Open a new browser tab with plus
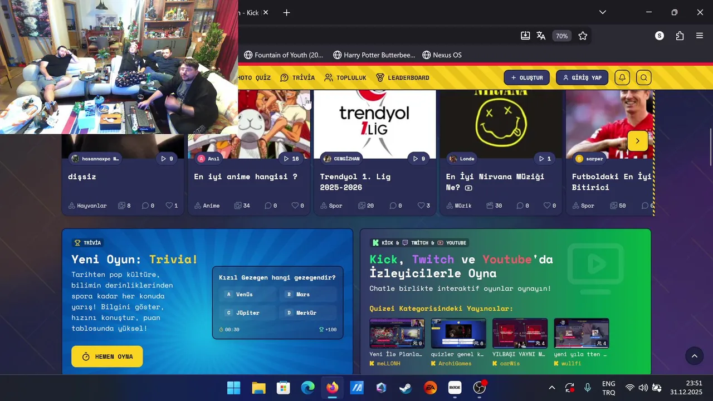 [286, 12]
